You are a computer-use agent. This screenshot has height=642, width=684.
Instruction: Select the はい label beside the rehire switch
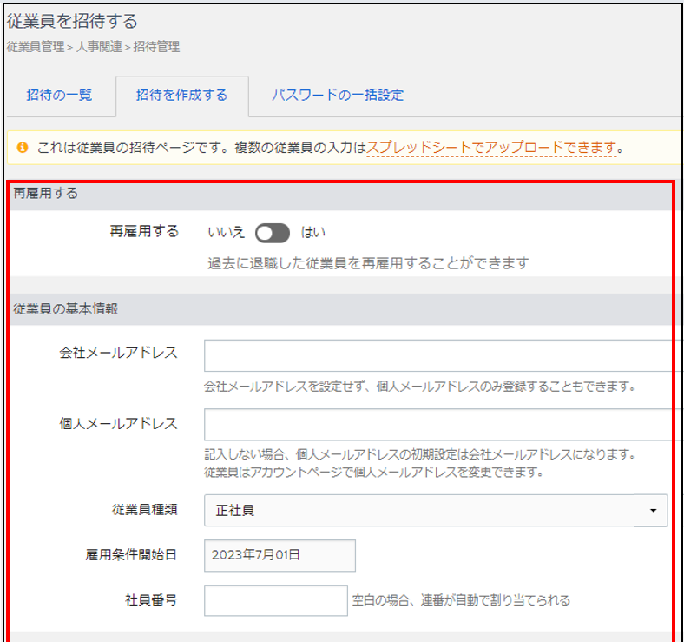[312, 232]
